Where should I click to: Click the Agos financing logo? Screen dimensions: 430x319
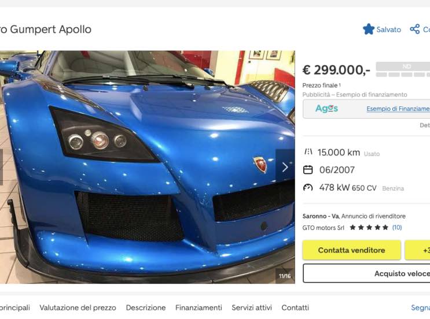(x=326, y=109)
